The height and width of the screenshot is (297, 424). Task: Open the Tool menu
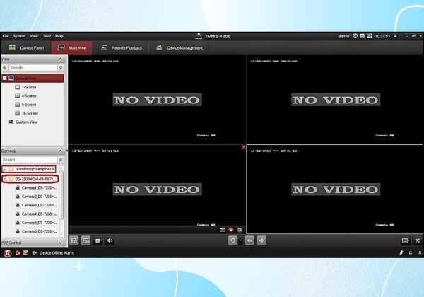(x=47, y=36)
